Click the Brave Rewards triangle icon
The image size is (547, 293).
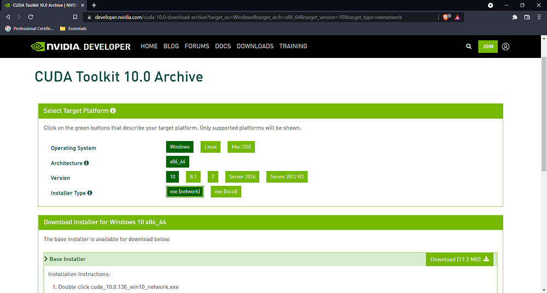pos(457,17)
